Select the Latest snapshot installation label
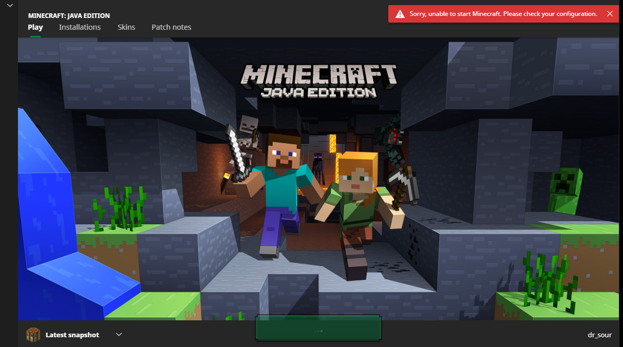 pyautogui.click(x=72, y=335)
